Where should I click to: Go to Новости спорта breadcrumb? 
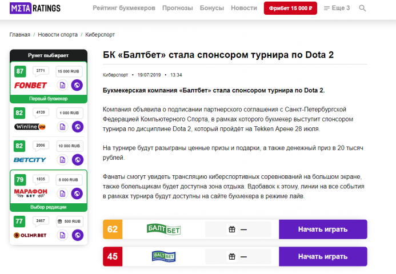pyautogui.click(x=58, y=35)
